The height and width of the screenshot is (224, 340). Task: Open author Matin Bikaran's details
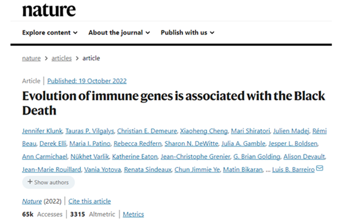click(x=243, y=170)
